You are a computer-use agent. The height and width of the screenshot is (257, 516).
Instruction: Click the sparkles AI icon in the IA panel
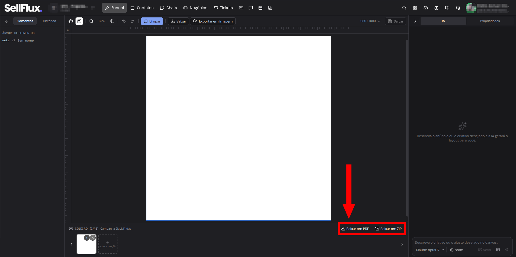pos(463,126)
